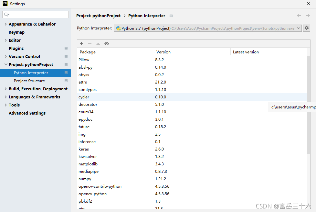Select the abyss package row
This screenshot has height=212, width=316.
(192, 75)
